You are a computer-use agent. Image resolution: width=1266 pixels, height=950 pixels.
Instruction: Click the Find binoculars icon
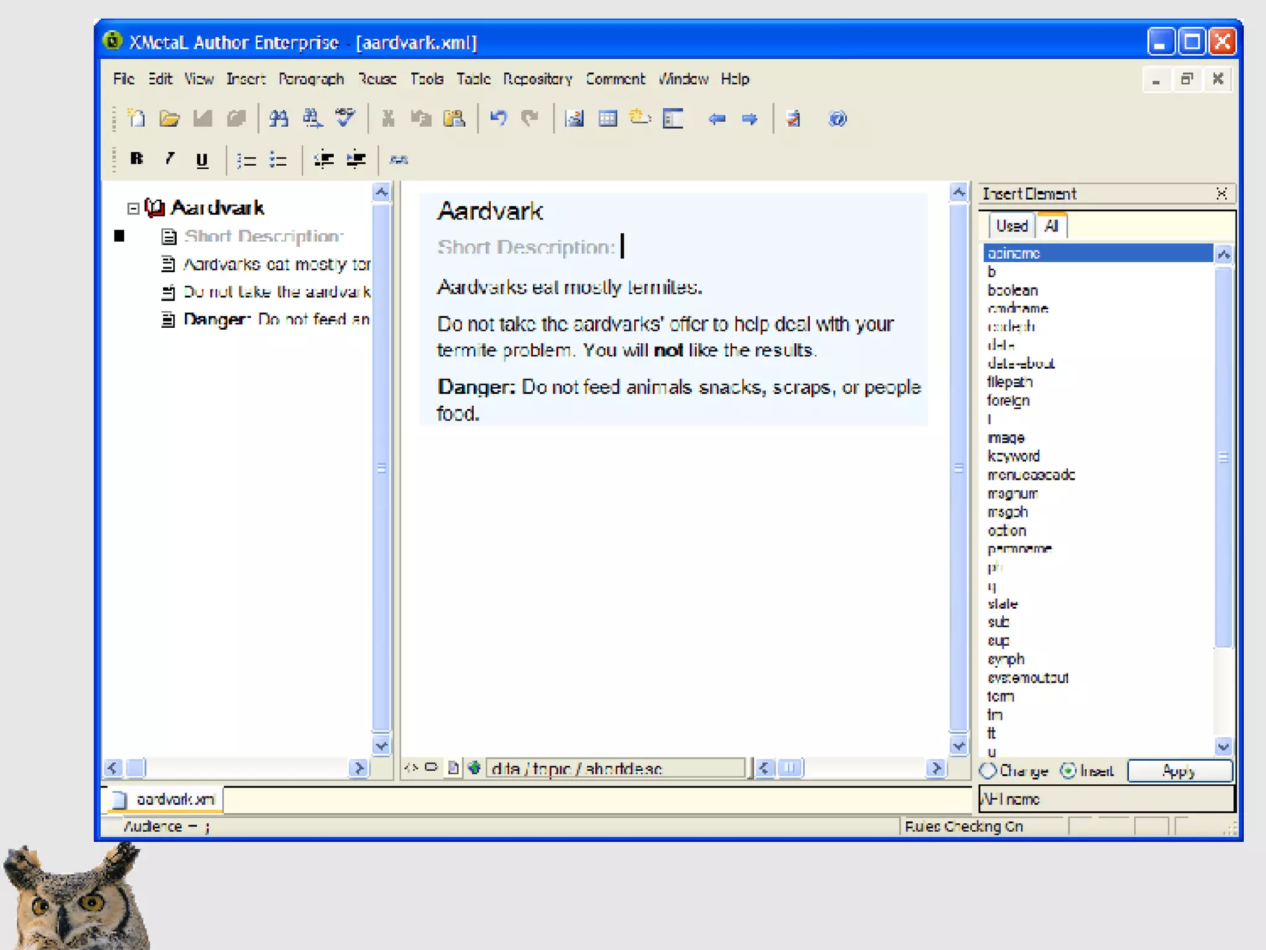pos(278,118)
